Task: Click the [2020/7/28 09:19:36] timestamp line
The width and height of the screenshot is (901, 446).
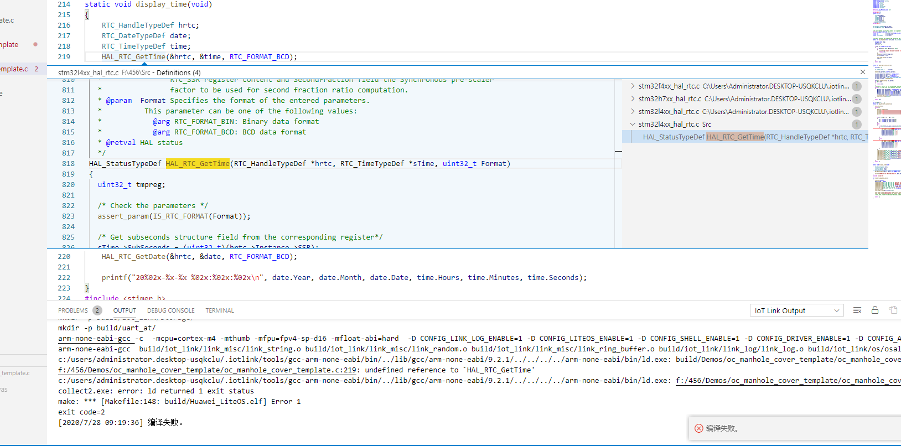Action: coord(121,423)
